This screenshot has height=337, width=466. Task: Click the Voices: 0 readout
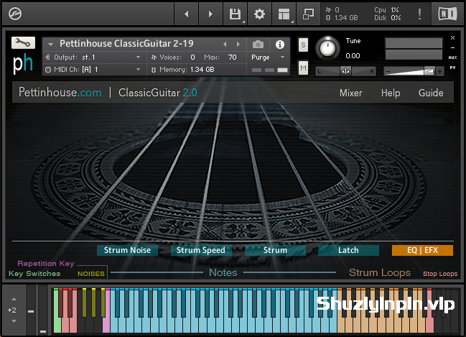(173, 57)
